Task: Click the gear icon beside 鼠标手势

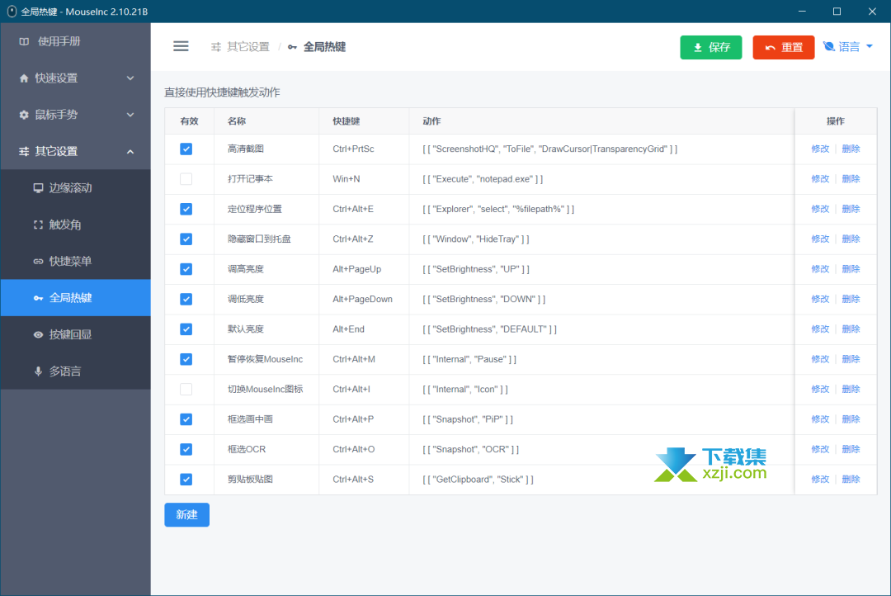Action: click(24, 115)
